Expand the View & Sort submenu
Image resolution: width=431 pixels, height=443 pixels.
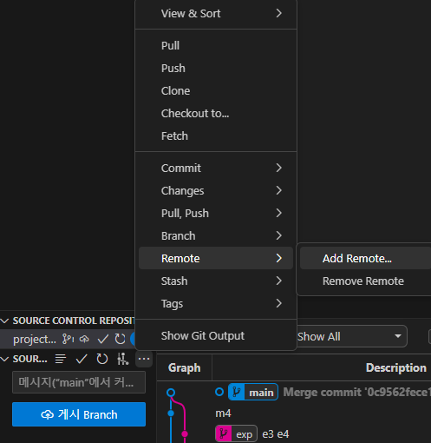(x=216, y=13)
